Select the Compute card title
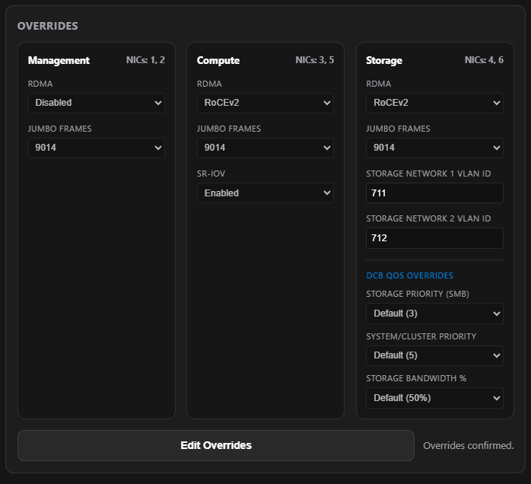531x484 pixels. [x=218, y=60]
